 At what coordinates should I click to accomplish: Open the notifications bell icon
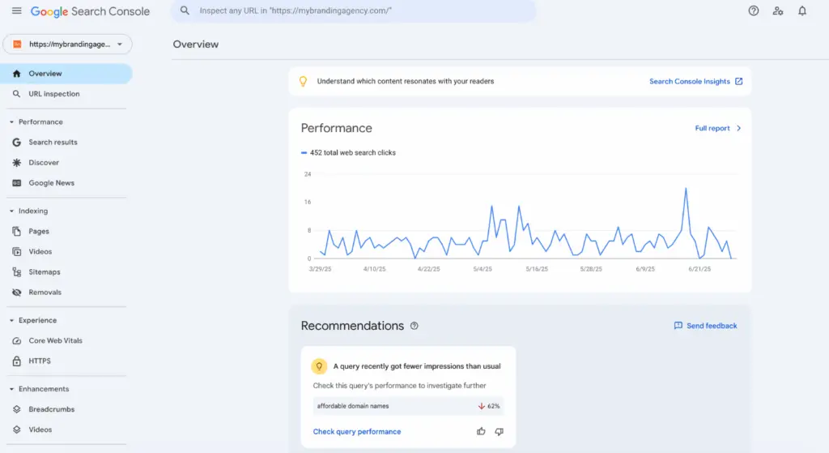click(x=802, y=11)
